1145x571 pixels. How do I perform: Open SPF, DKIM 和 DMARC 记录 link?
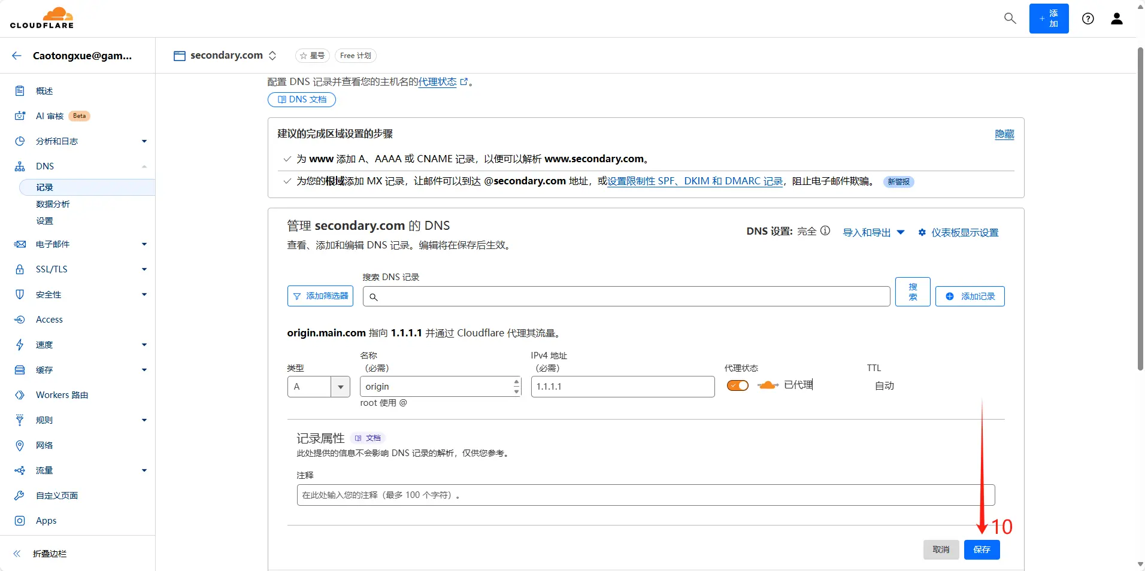point(695,181)
